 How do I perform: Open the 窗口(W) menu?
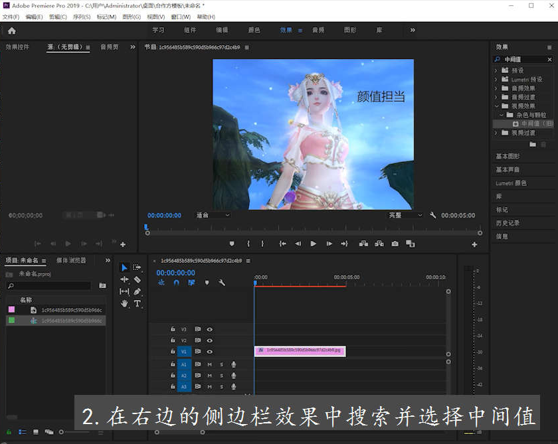[x=181, y=17]
